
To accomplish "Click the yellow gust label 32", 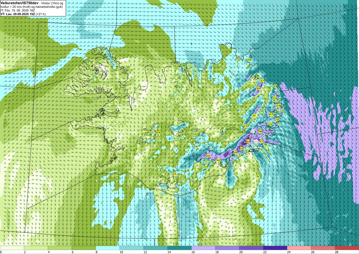I will tap(277, 119).
